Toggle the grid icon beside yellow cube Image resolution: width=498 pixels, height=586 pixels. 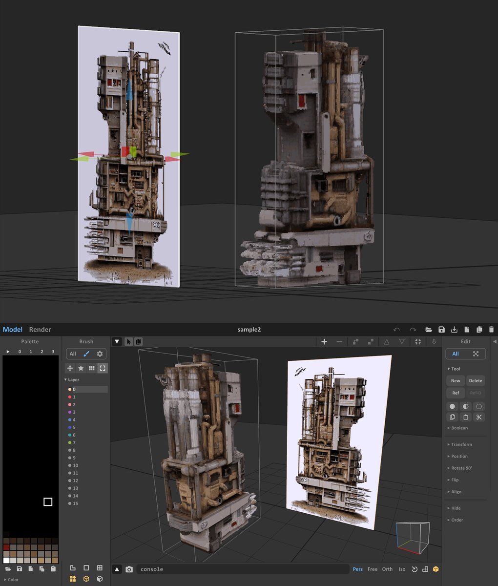click(x=425, y=569)
